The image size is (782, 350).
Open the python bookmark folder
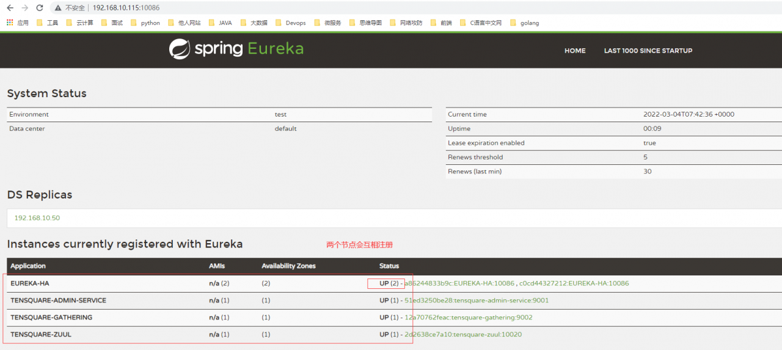pos(145,23)
